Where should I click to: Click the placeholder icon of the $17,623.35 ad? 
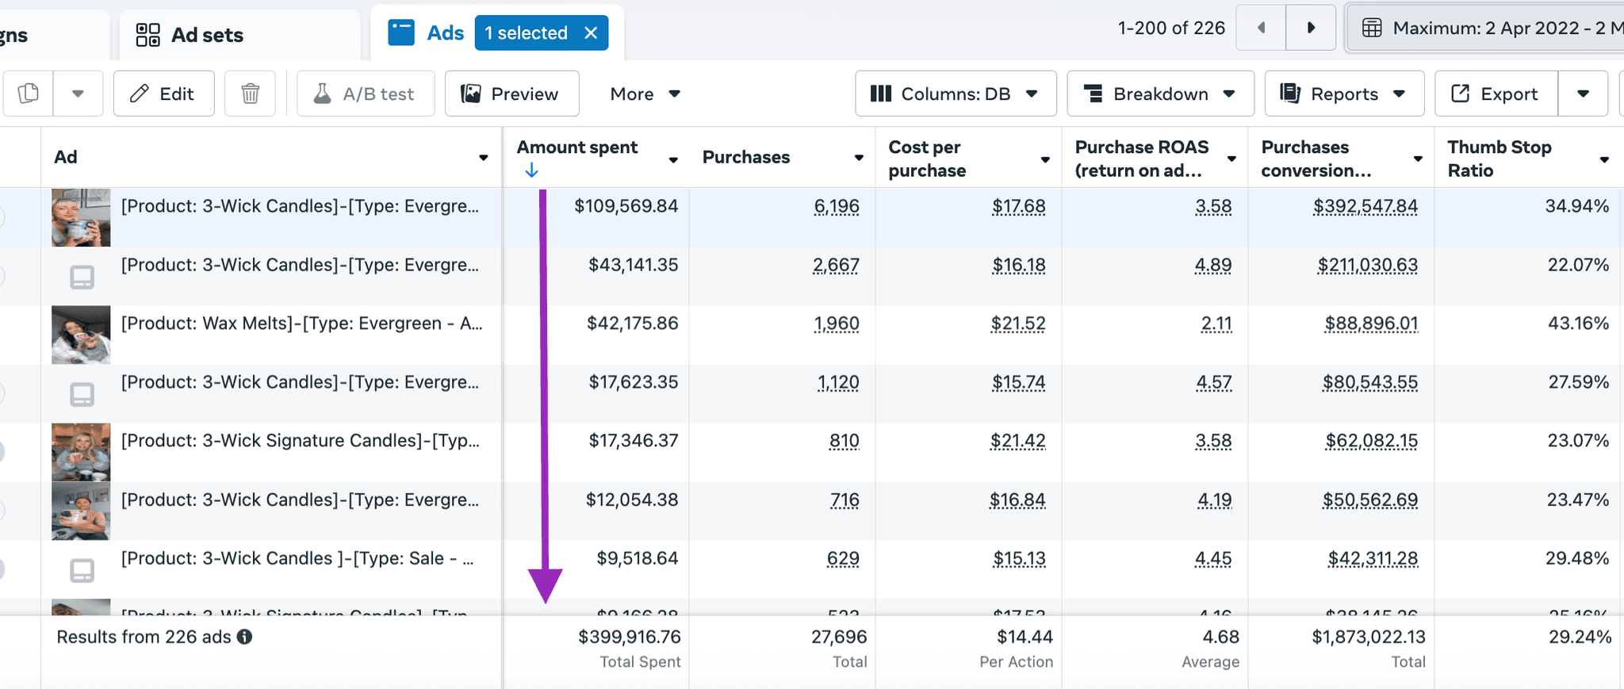click(82, 394)
